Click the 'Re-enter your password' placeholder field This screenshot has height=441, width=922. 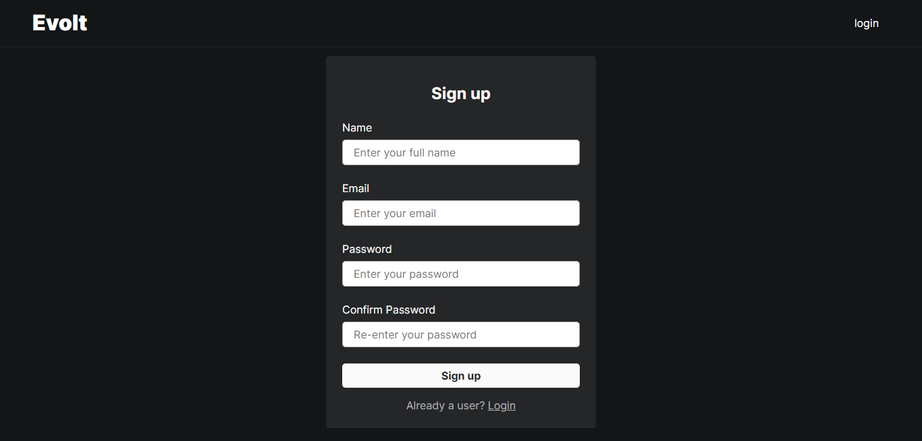coord(461,334)
